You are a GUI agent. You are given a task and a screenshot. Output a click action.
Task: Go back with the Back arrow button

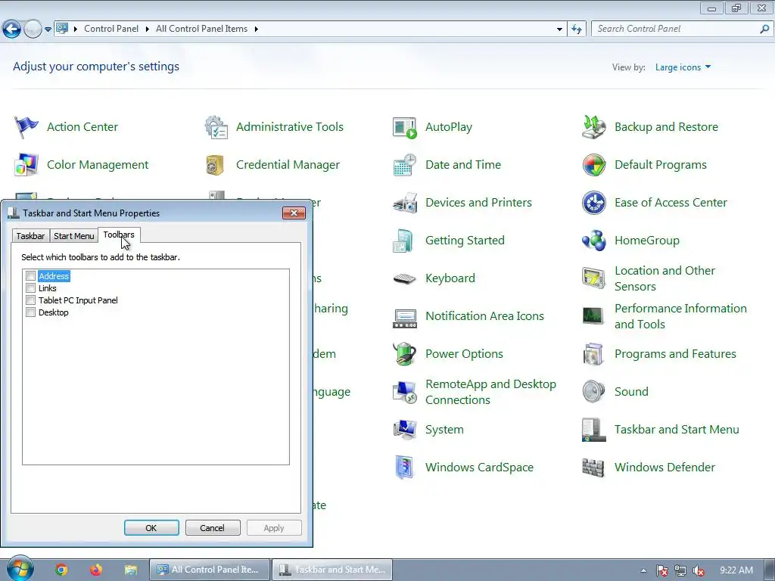coord(12,30)
